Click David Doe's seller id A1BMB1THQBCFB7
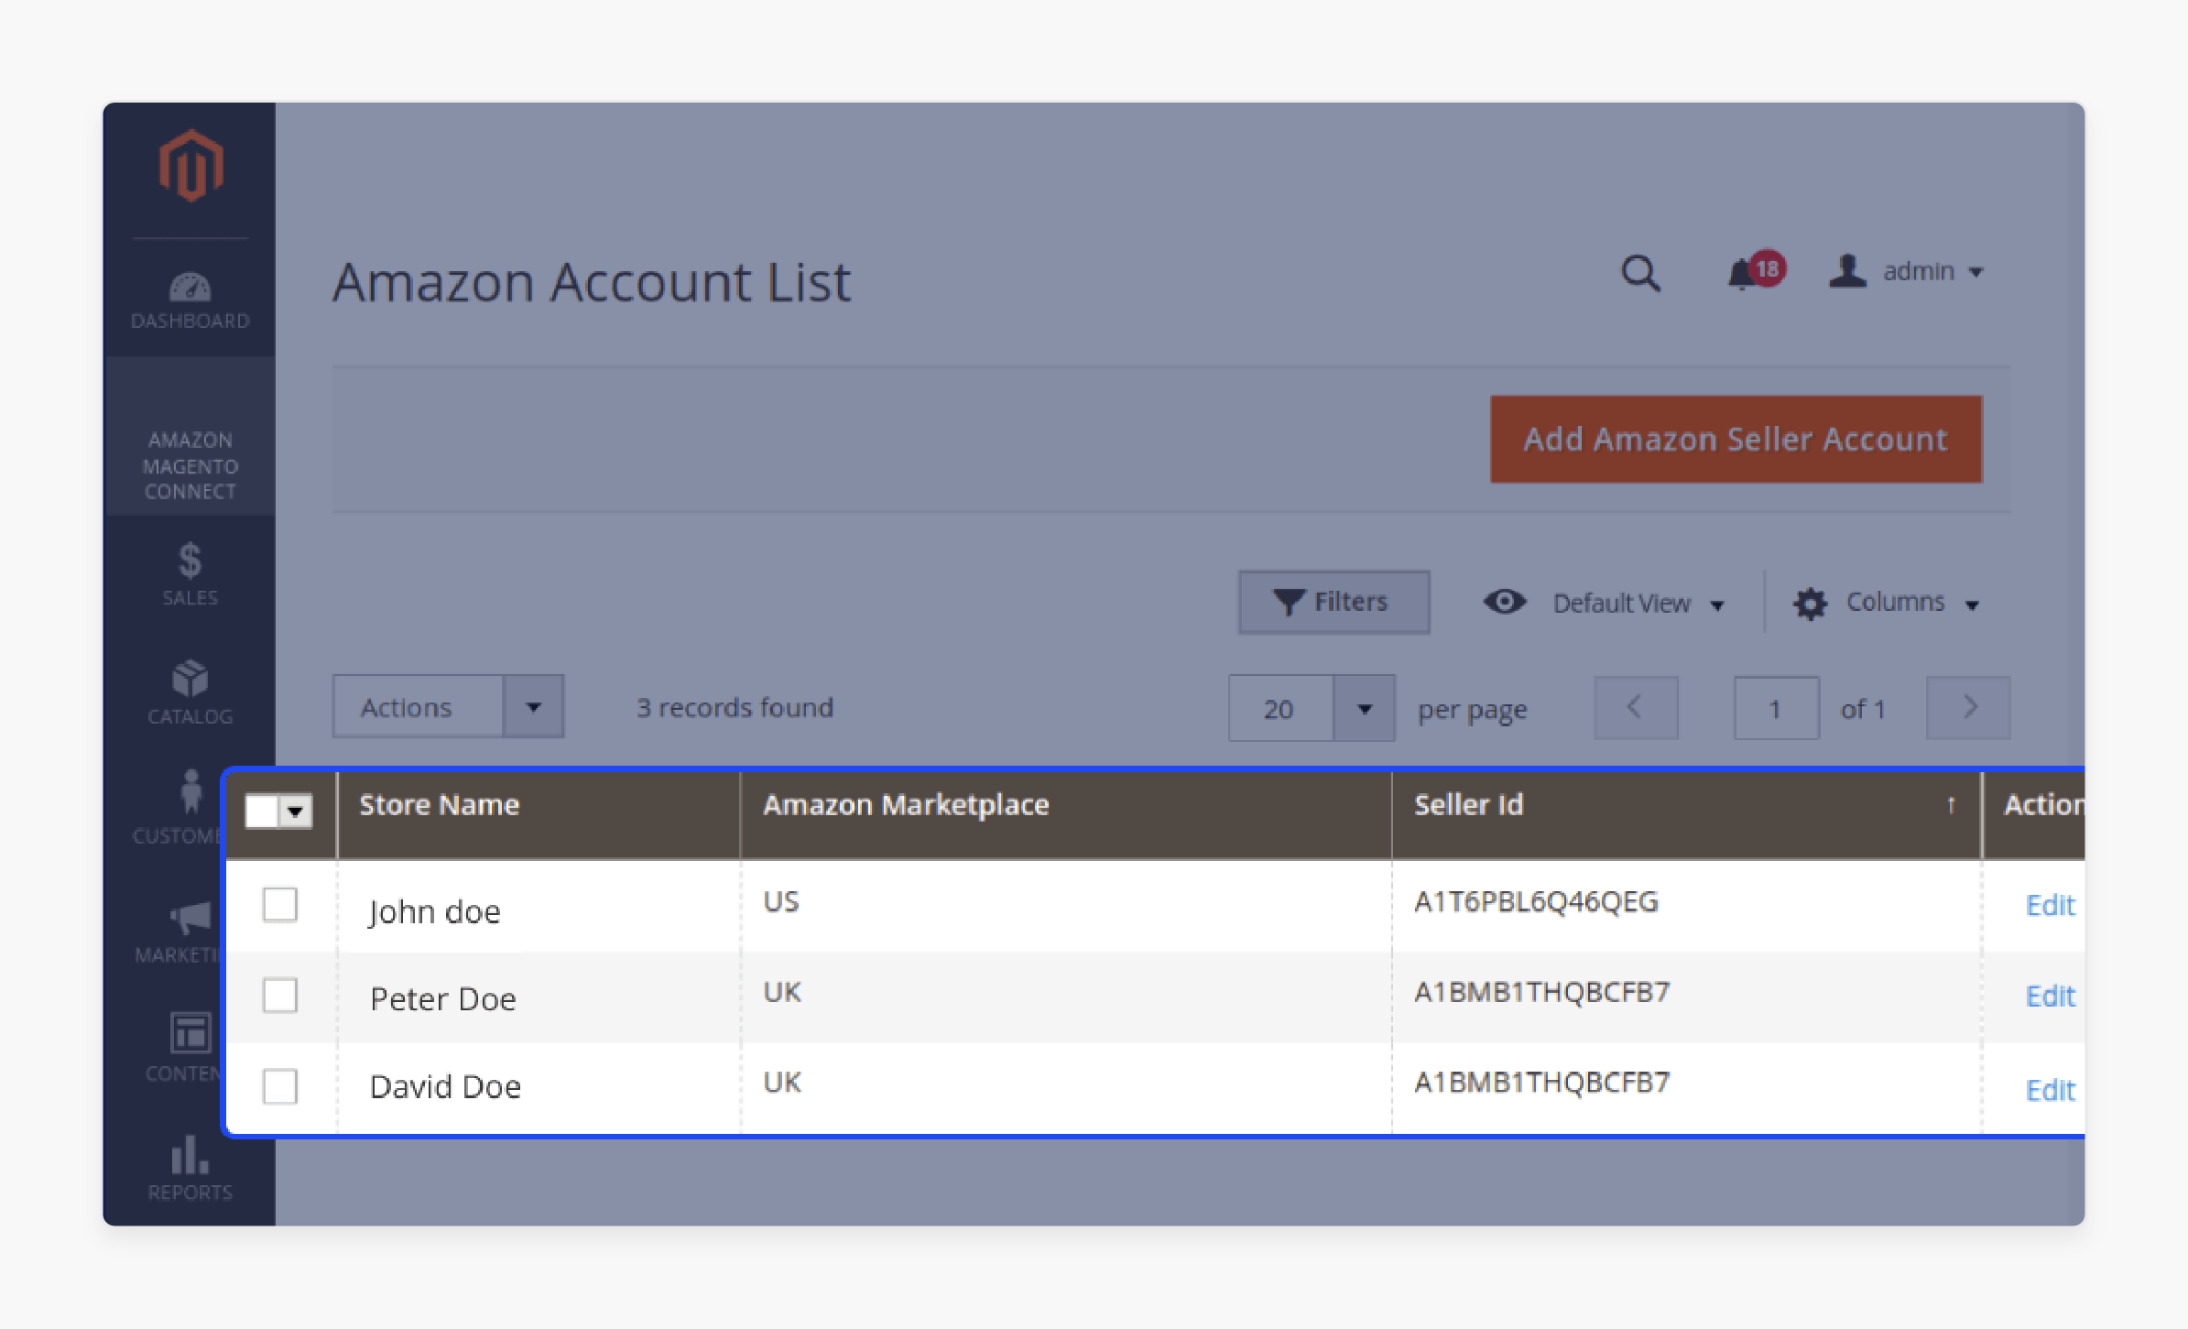 click(x=1541, y=1083)
